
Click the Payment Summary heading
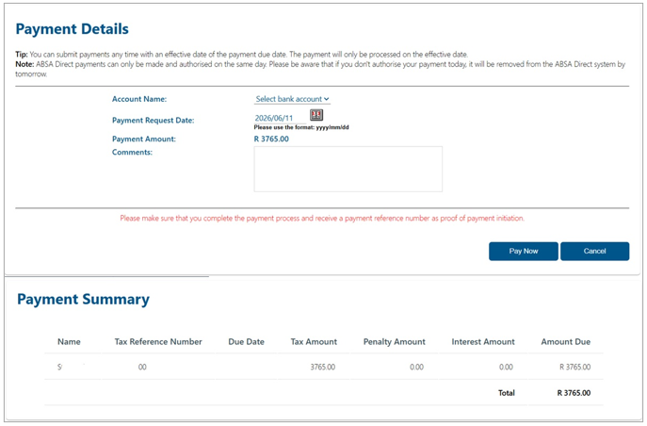(84, 300)
